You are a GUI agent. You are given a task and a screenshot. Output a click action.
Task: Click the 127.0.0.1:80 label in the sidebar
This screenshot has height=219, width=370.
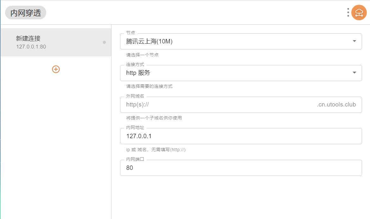[x=30, y=46]
